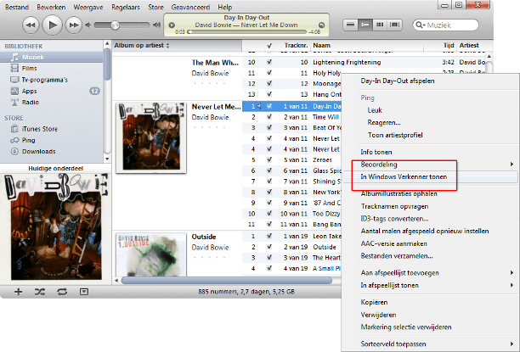Viewport: 520px width, 352px height.
Task: Uncheck the Day-In Day-Out track checkbox
Action: point(269,106)
